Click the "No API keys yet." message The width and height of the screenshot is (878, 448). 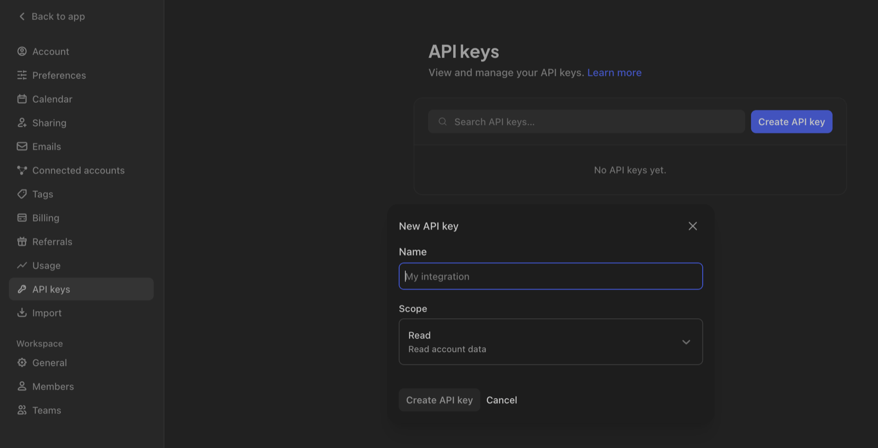pyautogui.click(x=630, y=170)
